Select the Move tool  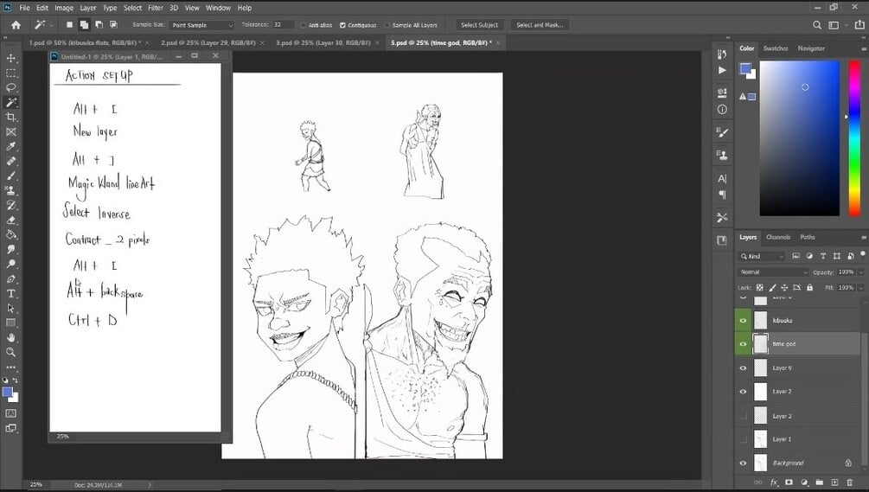[x=10, y=58]
